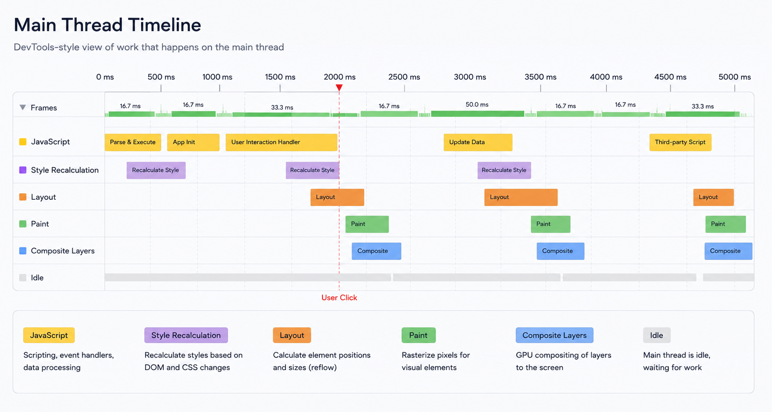Click the 0 ms ruler label
The image size is (772, 412).
pos(105,77)
